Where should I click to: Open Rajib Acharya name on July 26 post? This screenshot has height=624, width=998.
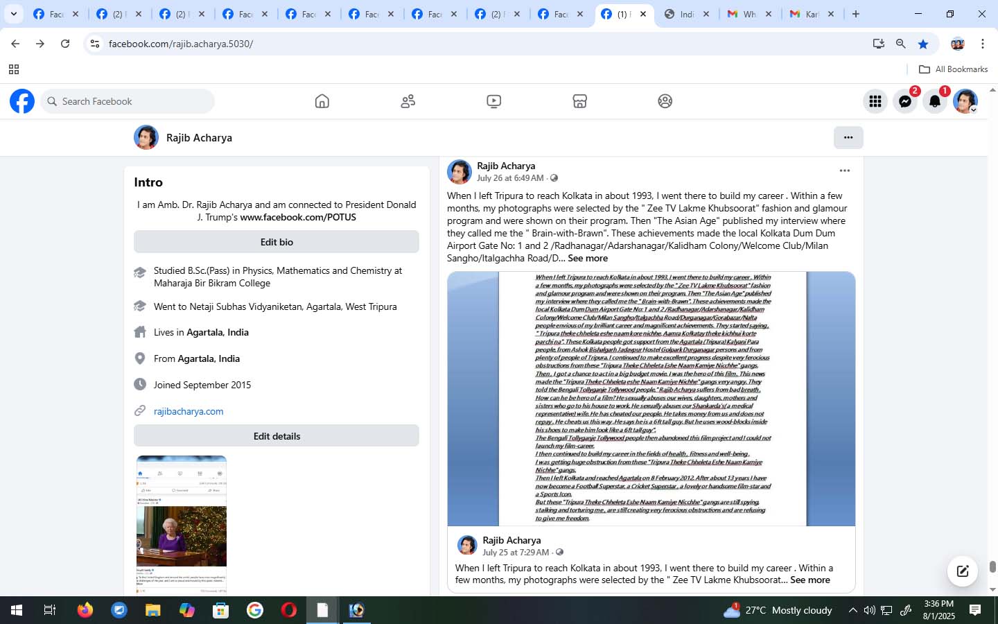click(506, 166)
